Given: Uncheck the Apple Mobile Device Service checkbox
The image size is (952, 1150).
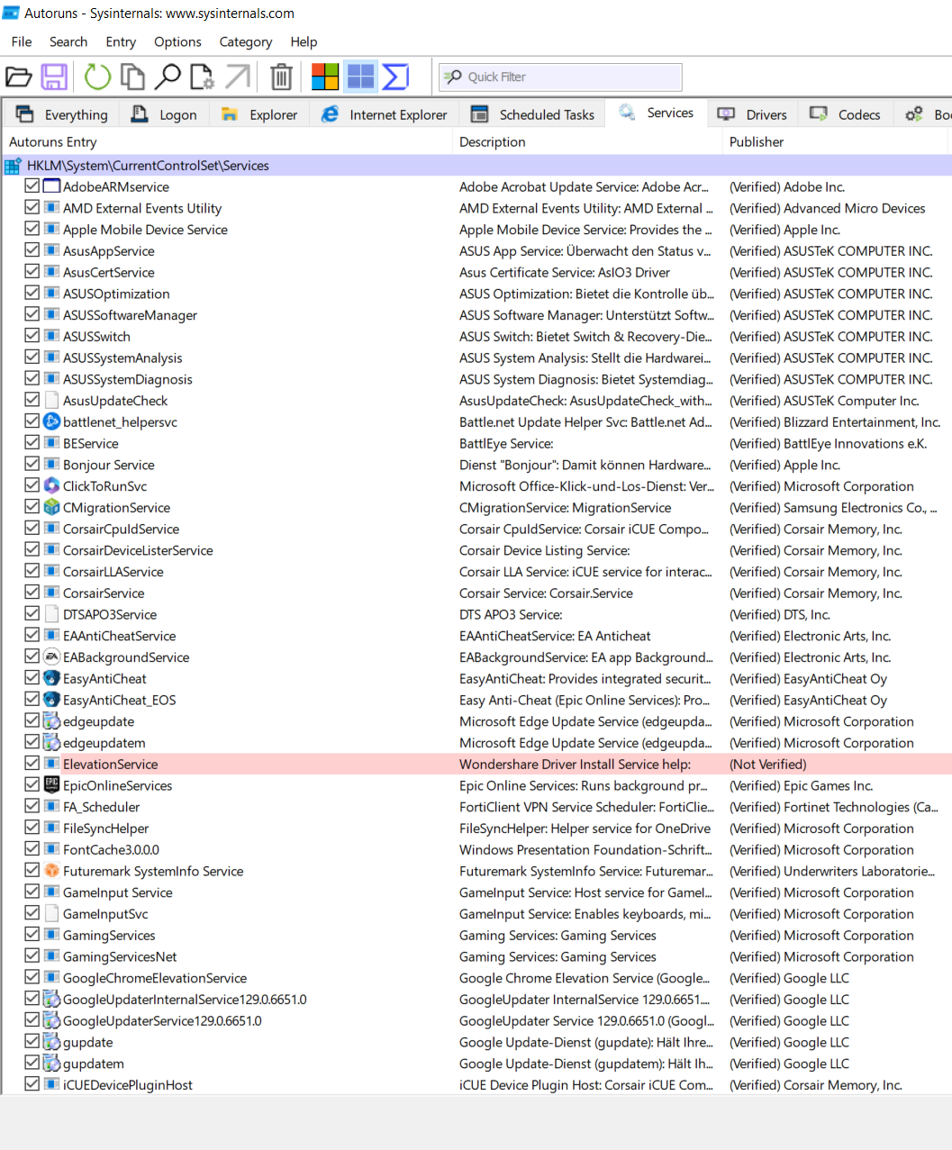Looking at the screenshot, I should tap(32, 229).
